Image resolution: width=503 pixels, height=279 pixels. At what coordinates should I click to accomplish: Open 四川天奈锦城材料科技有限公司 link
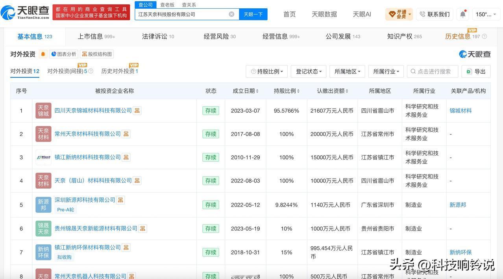click(x=93, y=111)
